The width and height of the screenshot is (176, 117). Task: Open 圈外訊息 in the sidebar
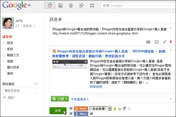click(x=13, y=67)
